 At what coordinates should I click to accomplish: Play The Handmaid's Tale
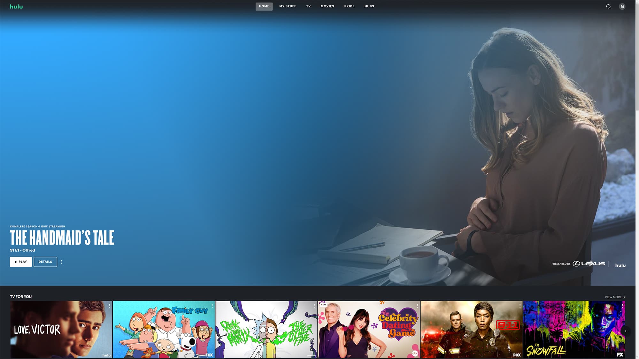pyautogui.click(x=21, y=262)
